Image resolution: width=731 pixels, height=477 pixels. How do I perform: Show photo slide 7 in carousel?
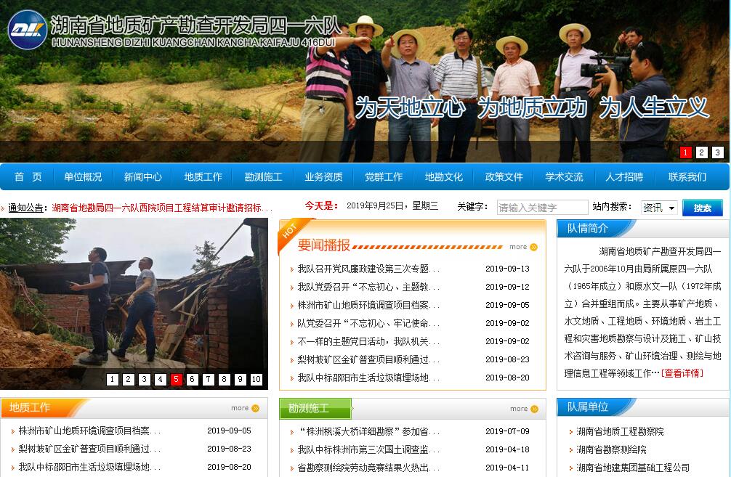pos(209,379)
